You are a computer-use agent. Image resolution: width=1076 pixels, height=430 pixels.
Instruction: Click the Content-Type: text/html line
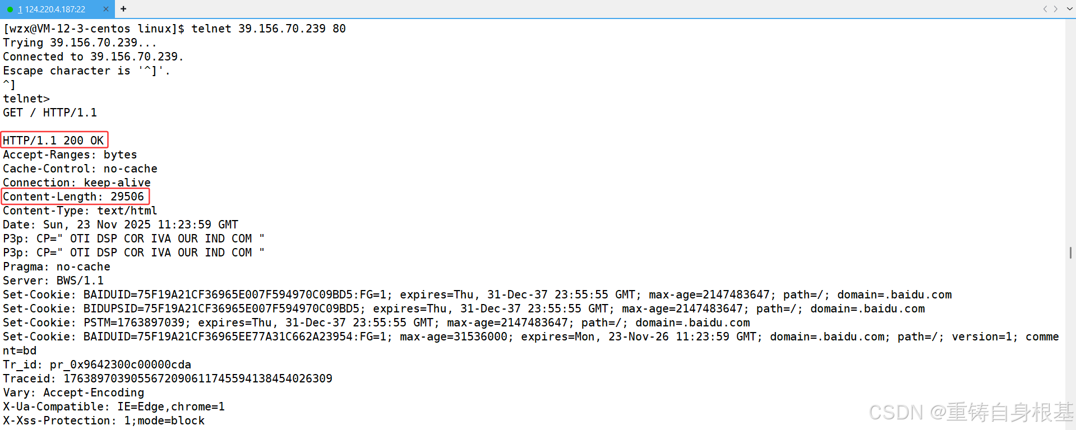[80, 211]
